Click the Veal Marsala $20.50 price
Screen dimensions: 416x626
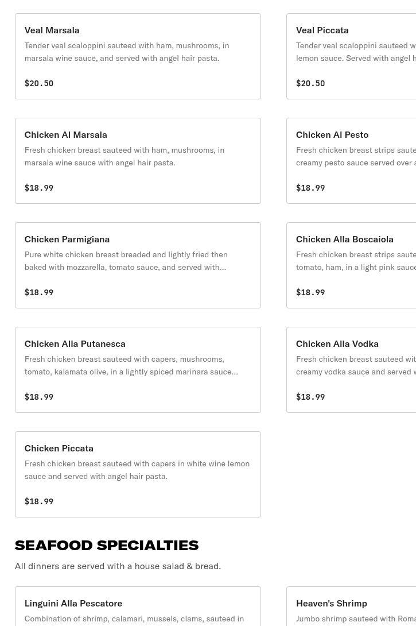[x=39, y=83]
